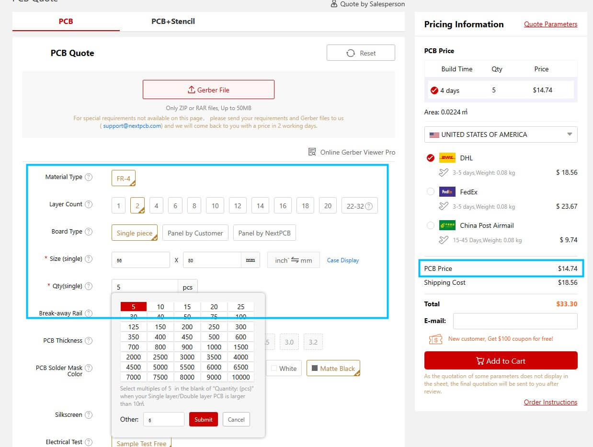Open the Qty(single) quantity field

[145, 287]
